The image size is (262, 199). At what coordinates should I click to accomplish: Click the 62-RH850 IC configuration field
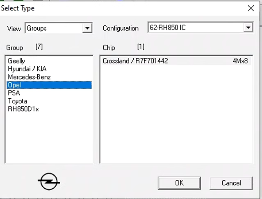195,28
